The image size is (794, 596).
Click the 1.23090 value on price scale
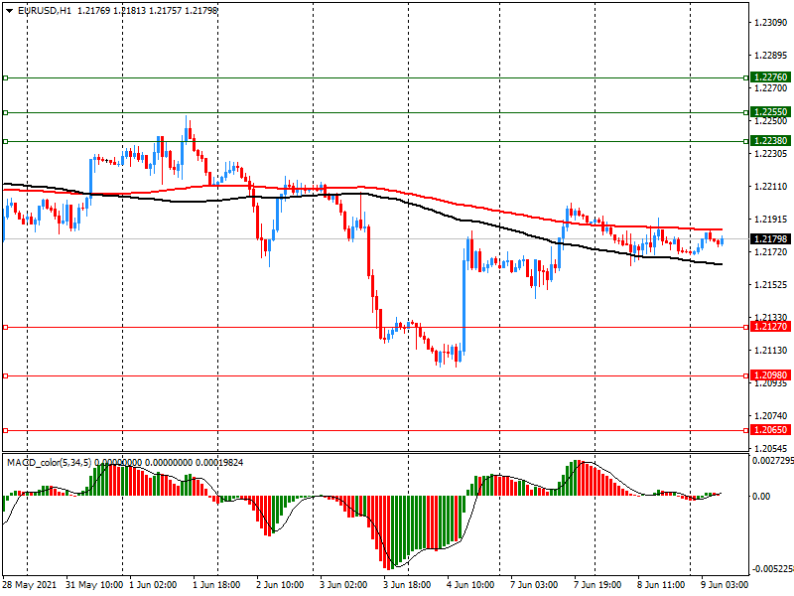pos(769,23)
